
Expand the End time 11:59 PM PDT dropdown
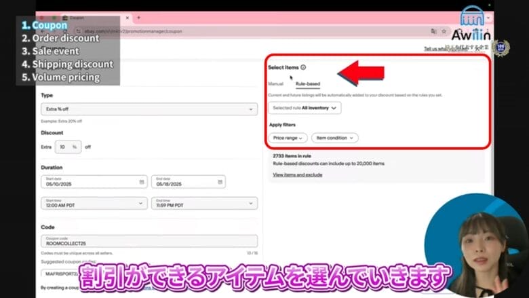pos(204,203)
